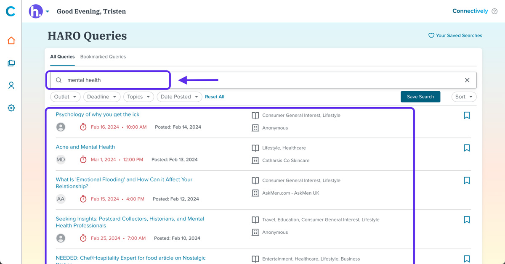Click the Posted: Feb 13, 2024 text
The height and width of the screenshot is (264, 505).
(x=175, y=159)
